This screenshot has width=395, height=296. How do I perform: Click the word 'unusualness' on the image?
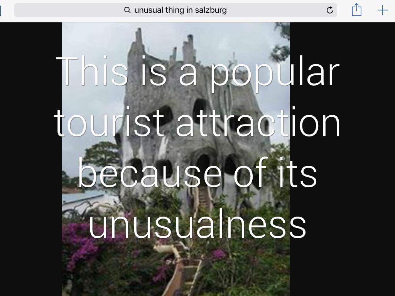pyautogui.click(x=197, y=223)
